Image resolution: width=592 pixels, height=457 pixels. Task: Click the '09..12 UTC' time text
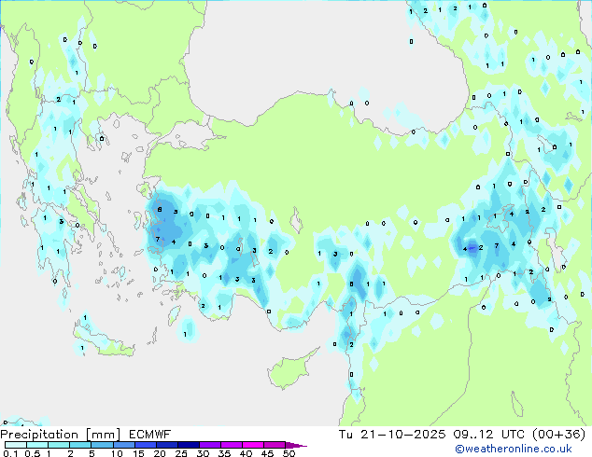(x=488, y=435)
